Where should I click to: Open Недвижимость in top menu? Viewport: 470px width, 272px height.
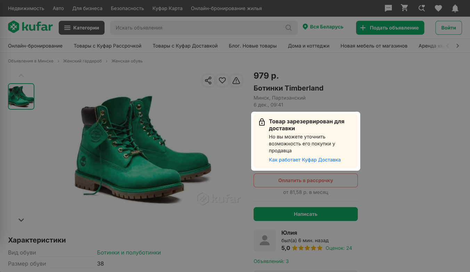click(26, 8)
